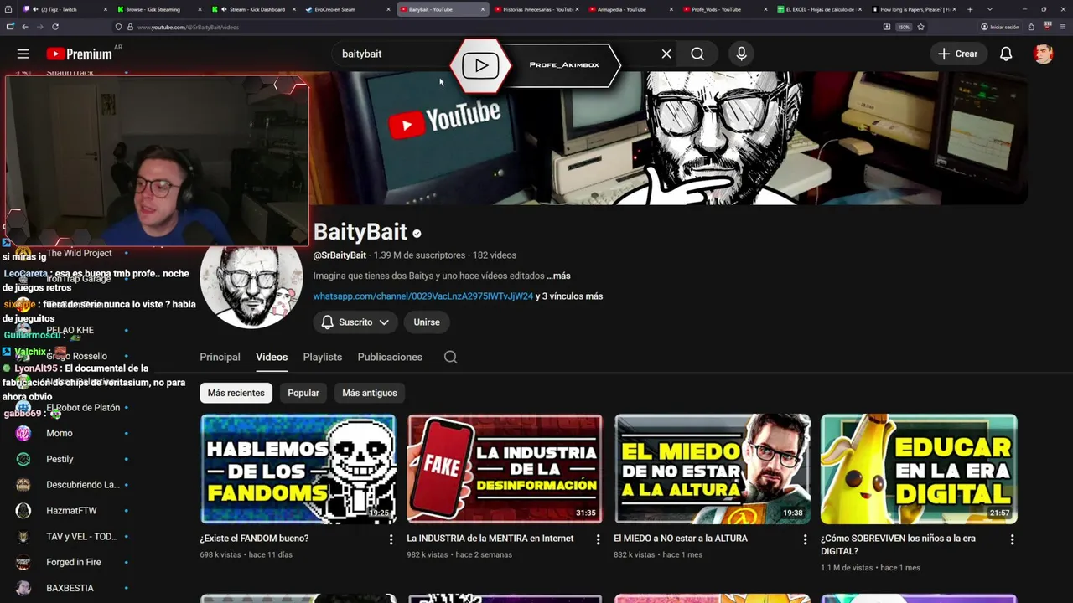Bookmark this page with the star icon
The image size is (1073, 603).
[920, 27]
